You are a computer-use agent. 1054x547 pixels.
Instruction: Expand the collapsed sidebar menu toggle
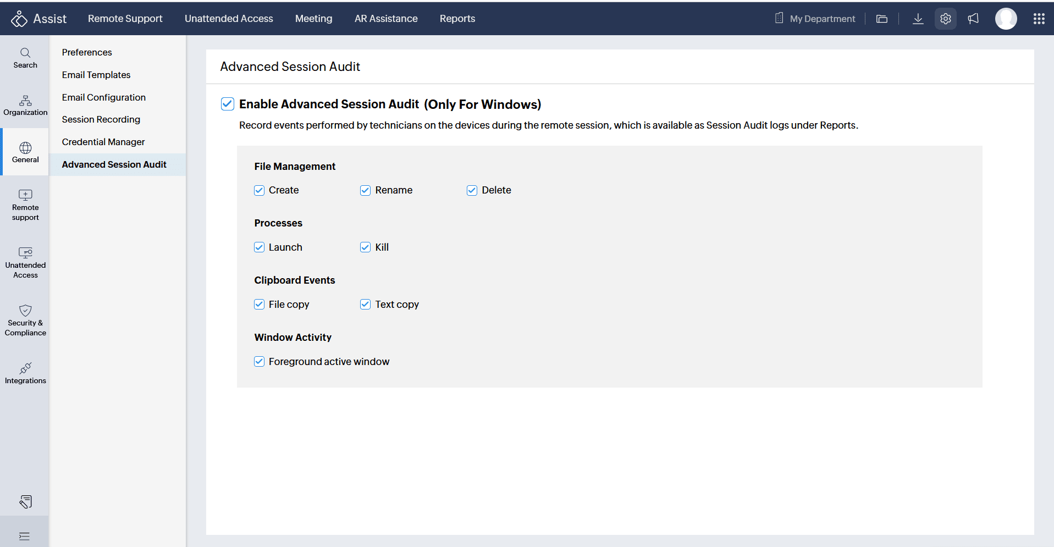[24, 536]
